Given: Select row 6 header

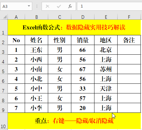Looking at the screenshot, I should tap(4, 79).
